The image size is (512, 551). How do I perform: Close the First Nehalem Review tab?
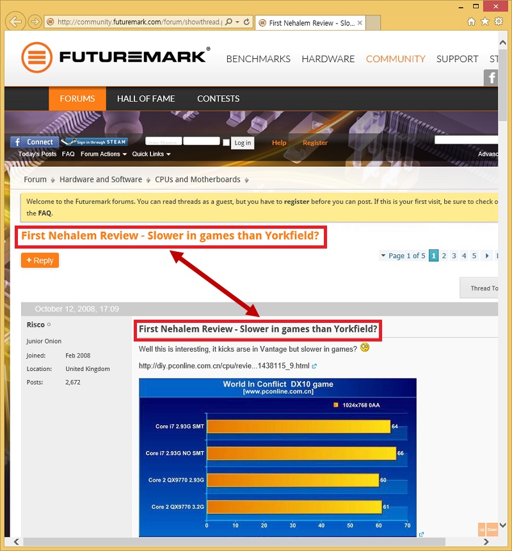tap(360, 23)
